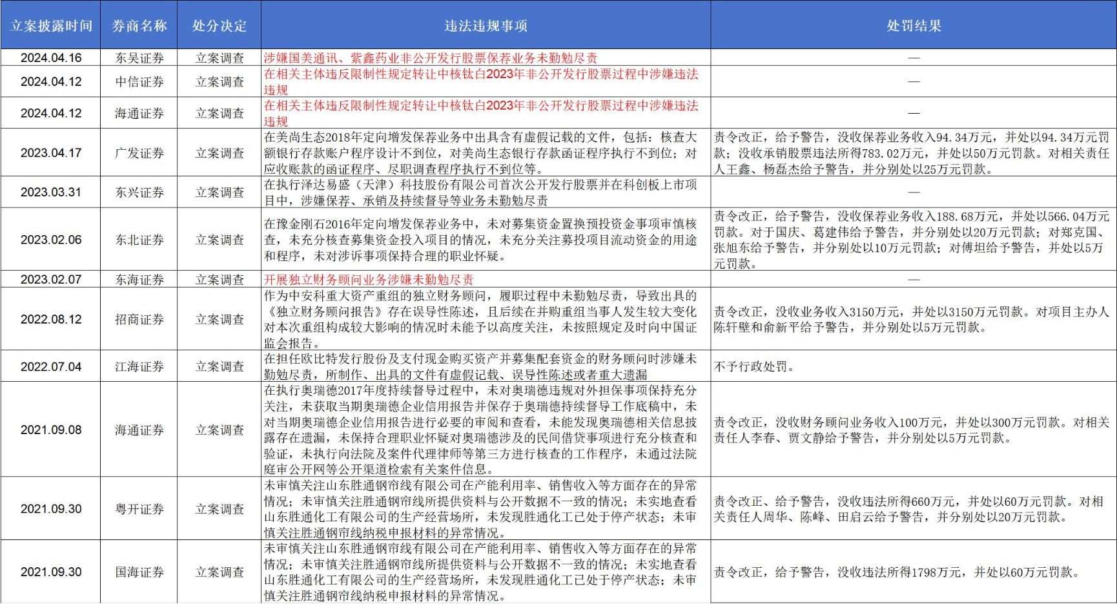Select the 粤开证券 cell

point(139,508)
